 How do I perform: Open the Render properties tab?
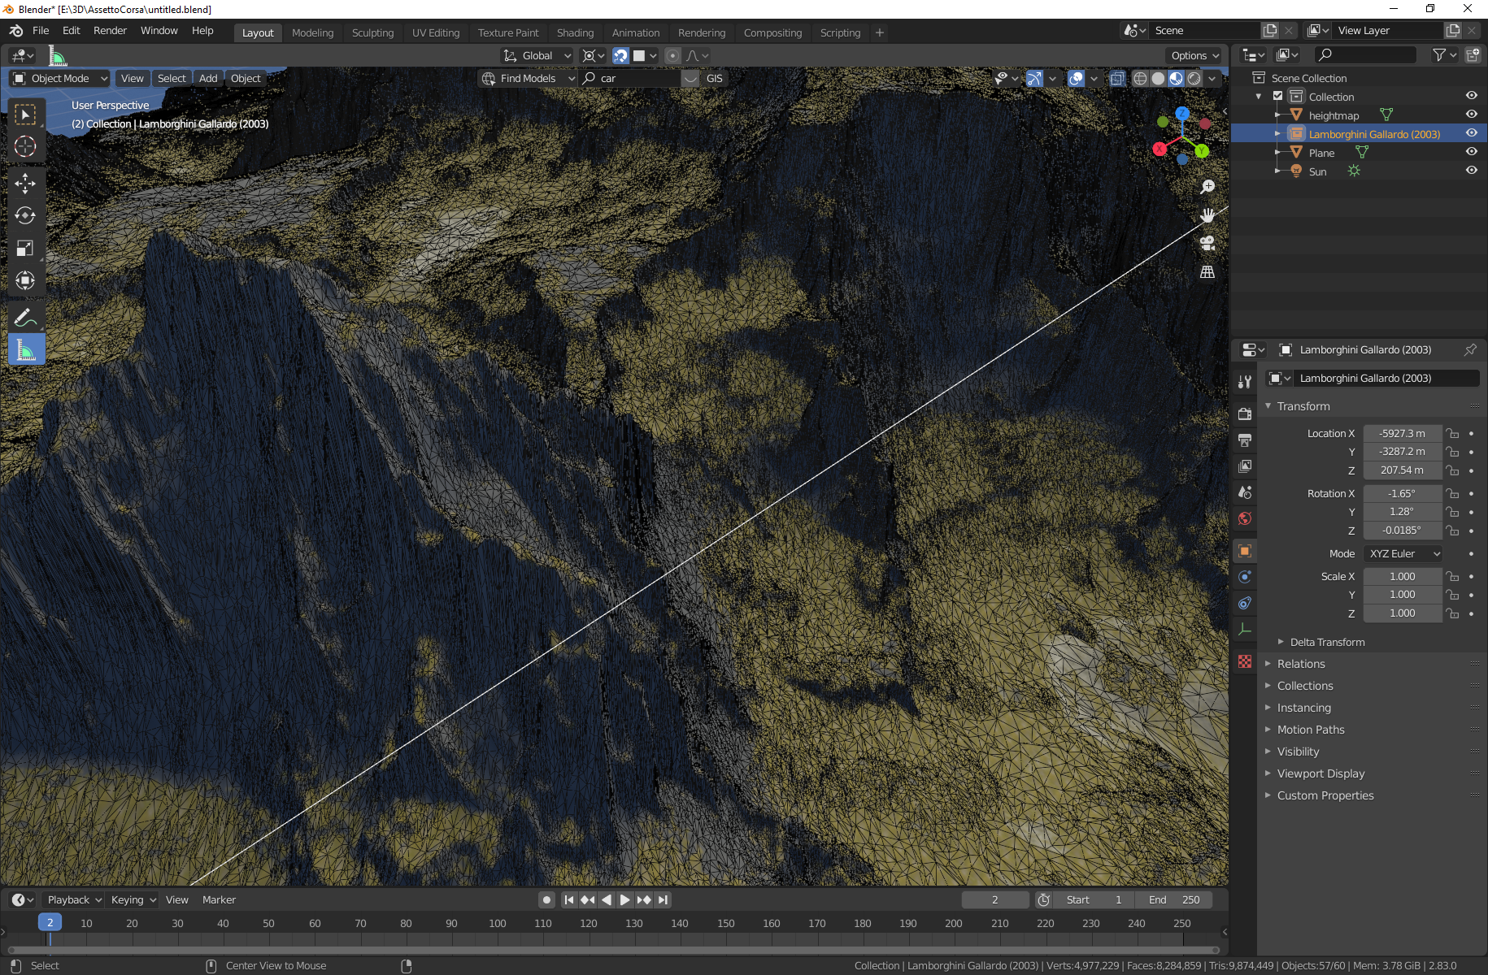tap(1245, 414)
